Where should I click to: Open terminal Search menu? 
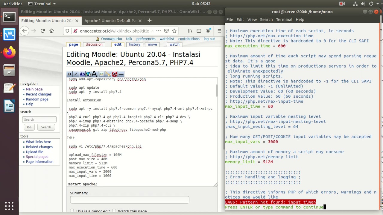pos(266,19)
